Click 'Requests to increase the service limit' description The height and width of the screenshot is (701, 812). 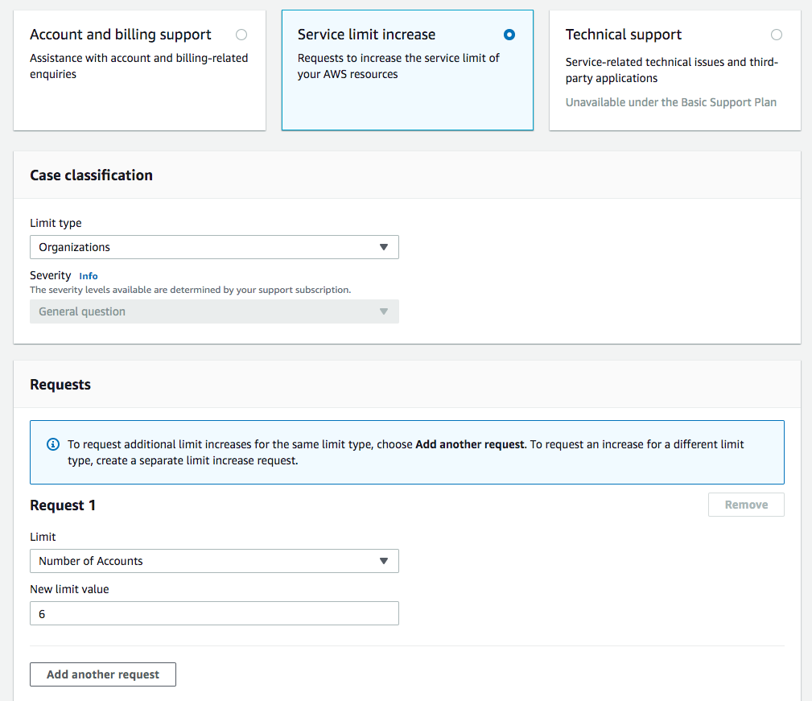[x=398, y=66]
